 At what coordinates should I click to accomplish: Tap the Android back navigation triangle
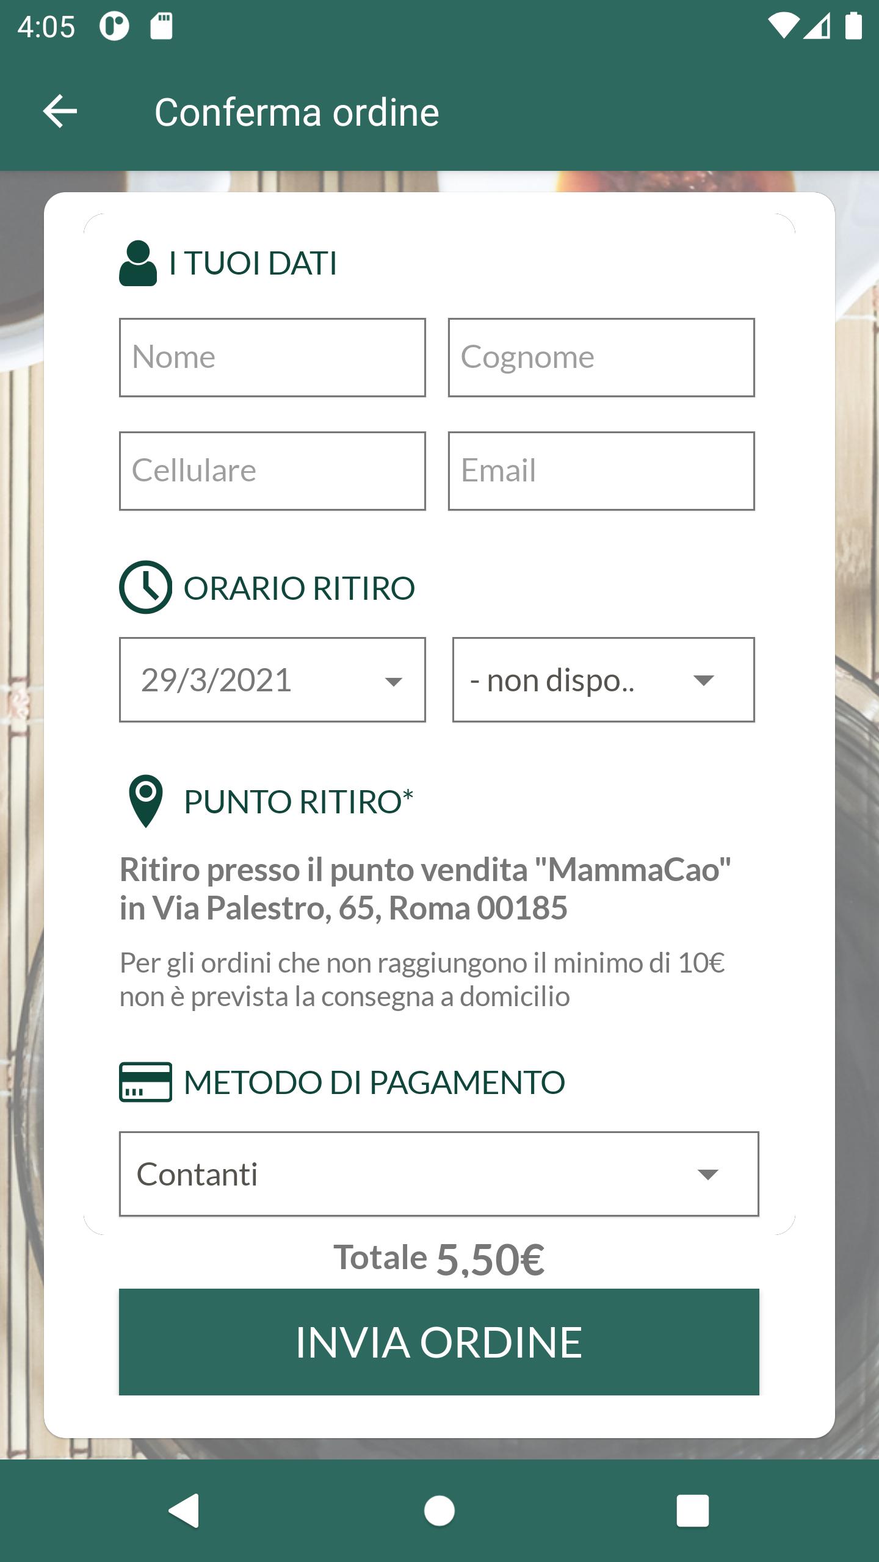tap(184, 1511)
